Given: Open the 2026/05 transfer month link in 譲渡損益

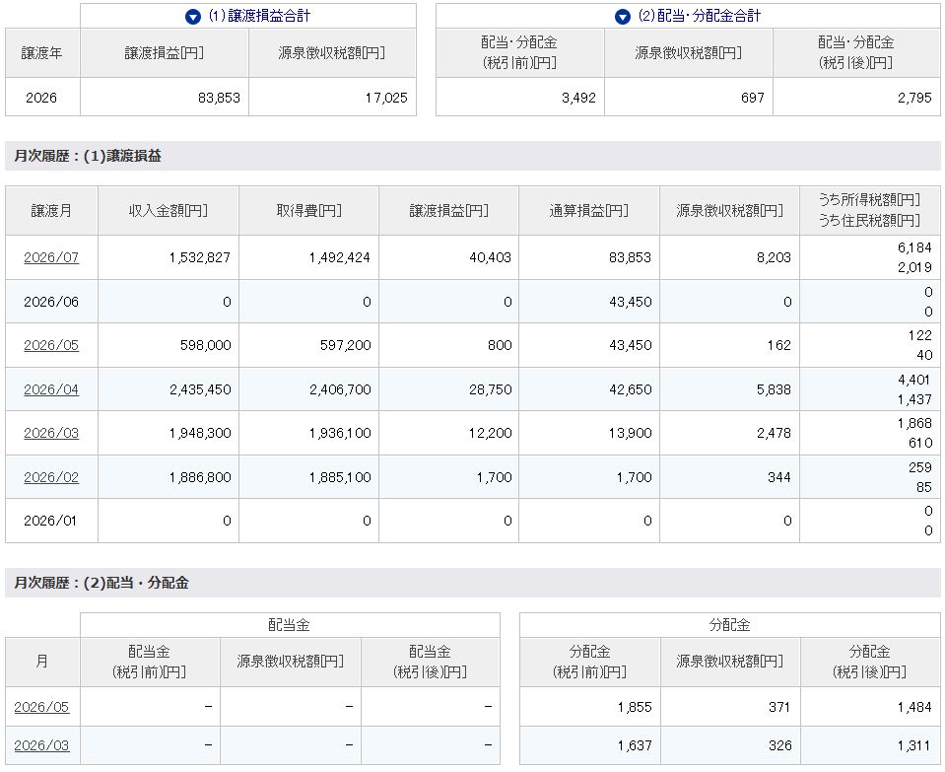Looking at the screenshot, I should (x=51, y=345).
